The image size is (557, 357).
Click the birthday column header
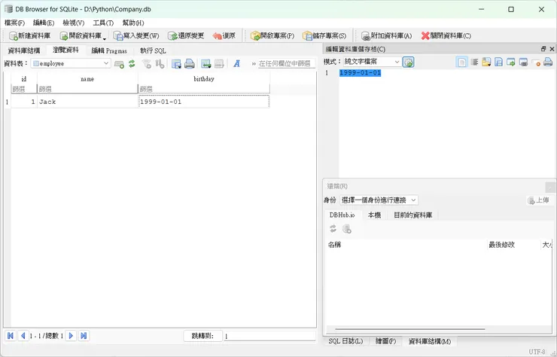(204, 78)
